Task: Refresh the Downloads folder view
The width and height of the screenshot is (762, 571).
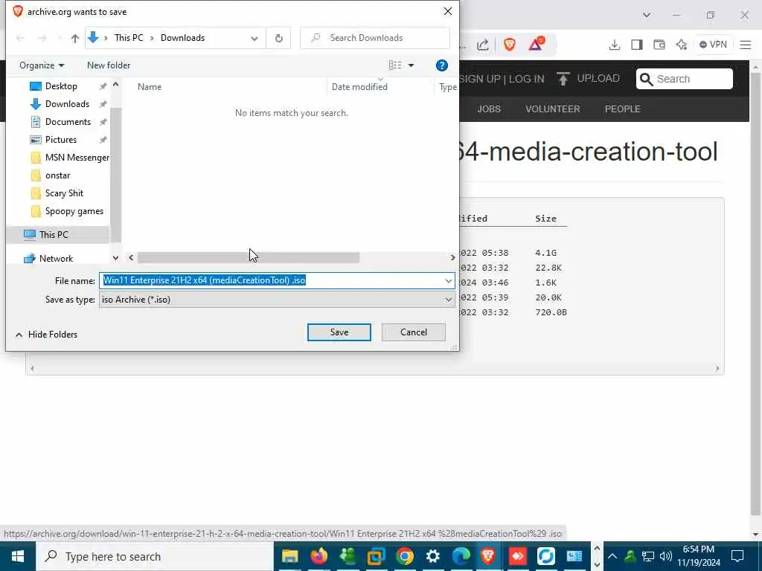Action: (279, 38)
